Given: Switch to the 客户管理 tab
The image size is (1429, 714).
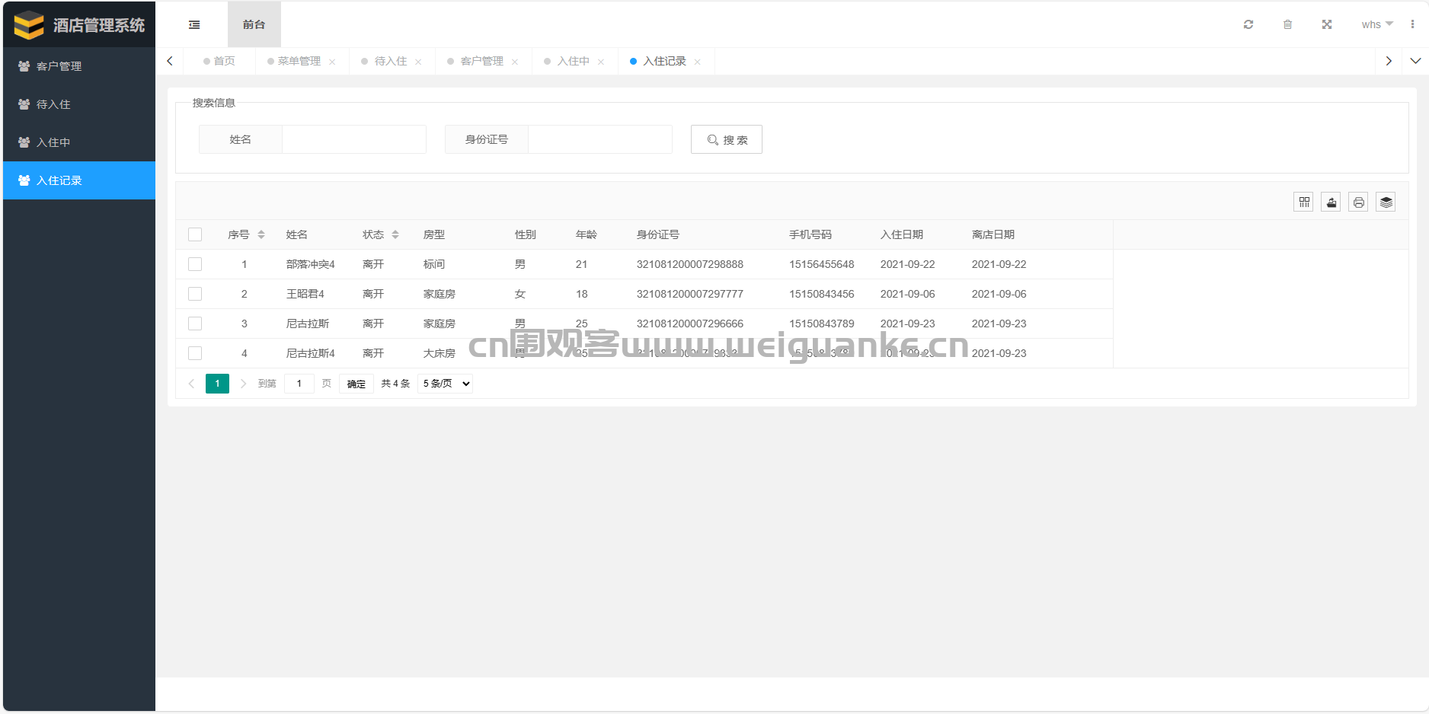Looking at the screenshot, I should [x=481, y=61].
